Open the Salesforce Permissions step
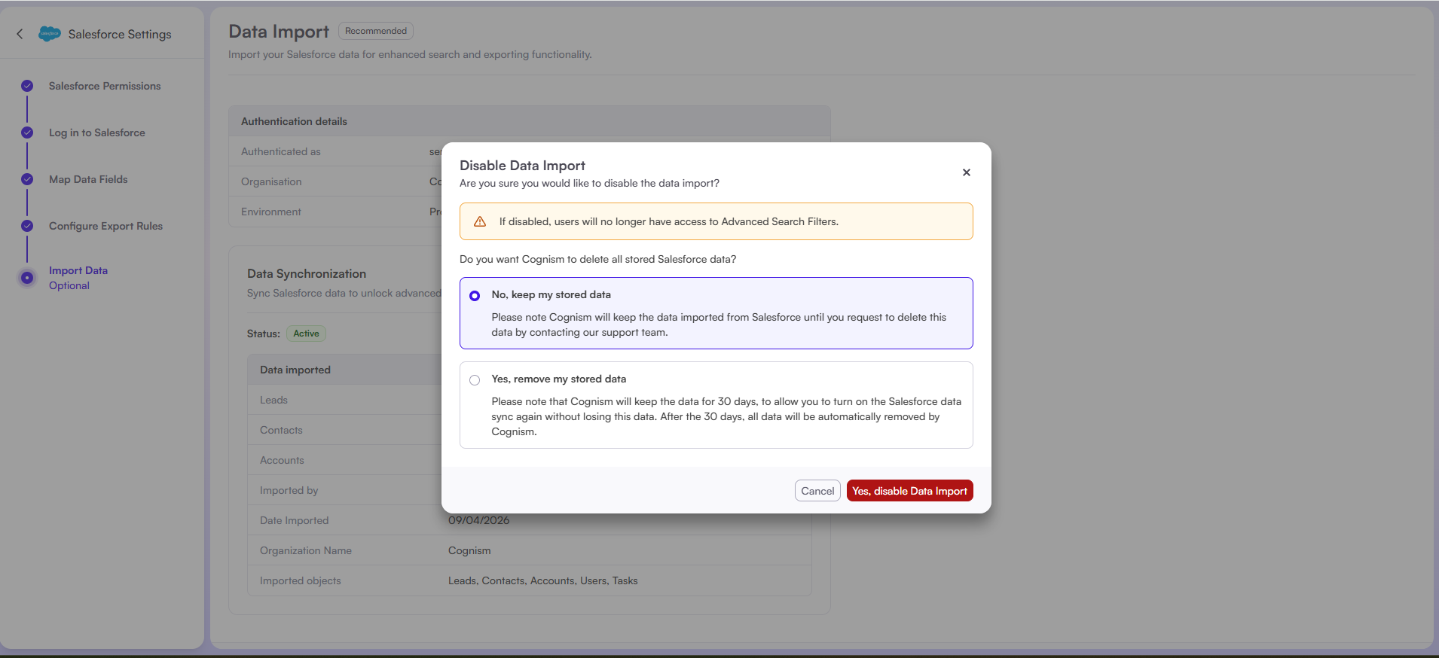 pyautogui.click(x=105, y=86)
